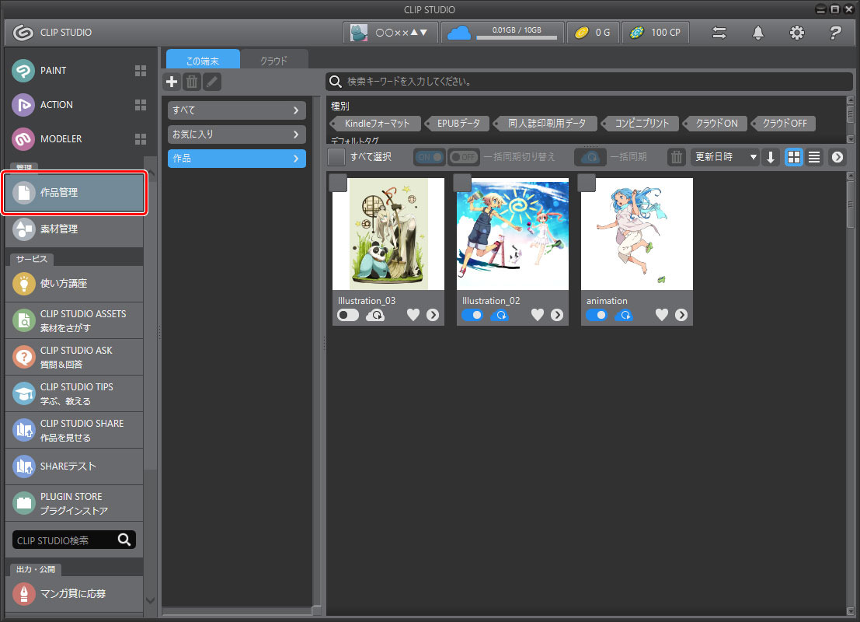Screen dimensions: 860x622
Task: Turn off sync for the animation work
Action: (596, 315)
